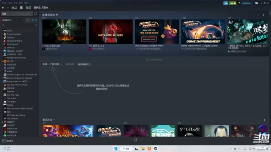Image resolution: width=271 pixels, height=152 pixels.
Task: Open the 商店 store tab
Action: point(14,8)
